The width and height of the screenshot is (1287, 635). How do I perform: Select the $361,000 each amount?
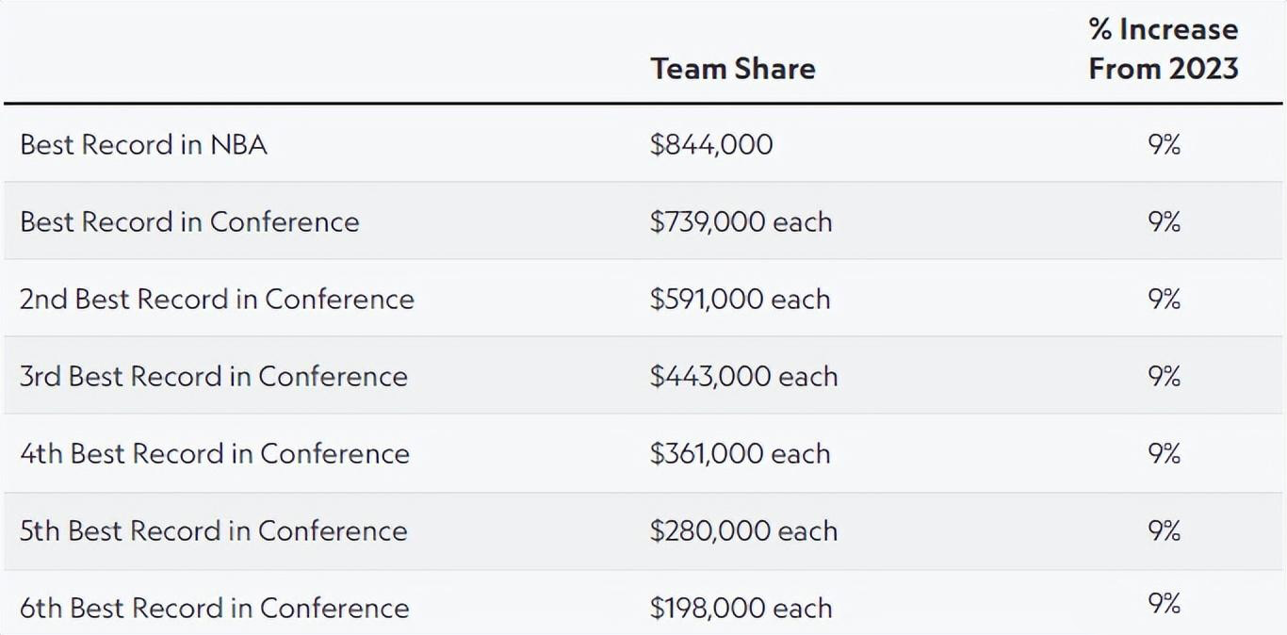pos(740,453)
